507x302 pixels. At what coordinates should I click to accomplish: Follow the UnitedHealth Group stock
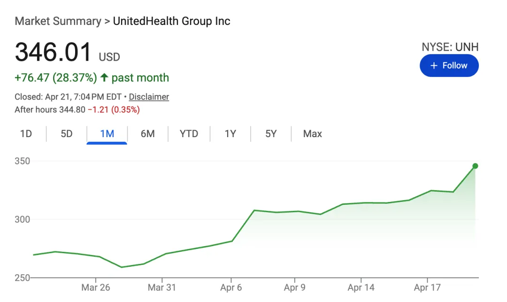pos(449,65)
